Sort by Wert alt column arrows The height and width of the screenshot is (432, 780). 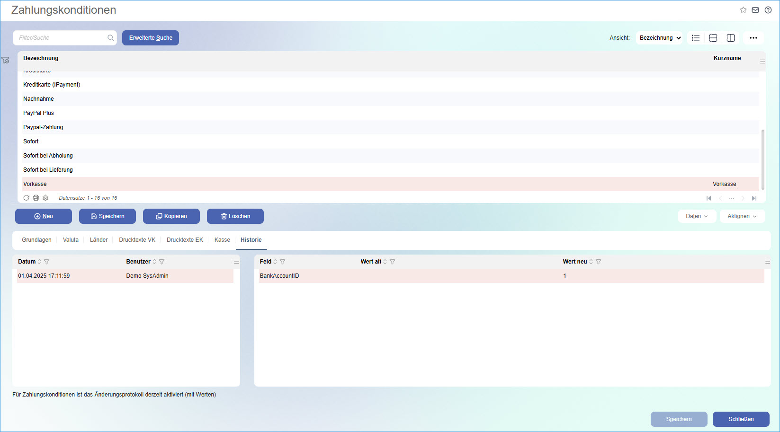[x=385, y=262]
